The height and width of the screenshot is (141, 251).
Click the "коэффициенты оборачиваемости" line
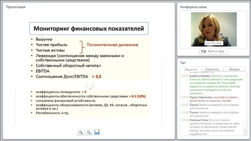tap(91, 107)
